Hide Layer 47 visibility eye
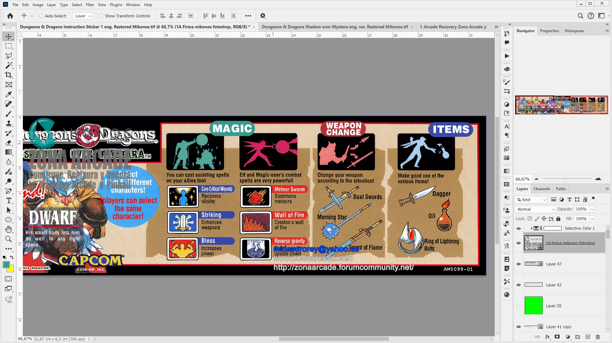 tap(518, 264)
